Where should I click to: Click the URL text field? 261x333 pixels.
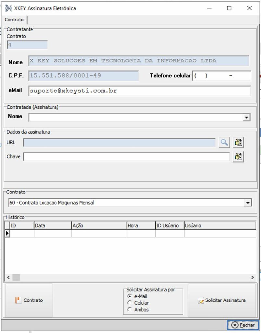click(119, 142)
